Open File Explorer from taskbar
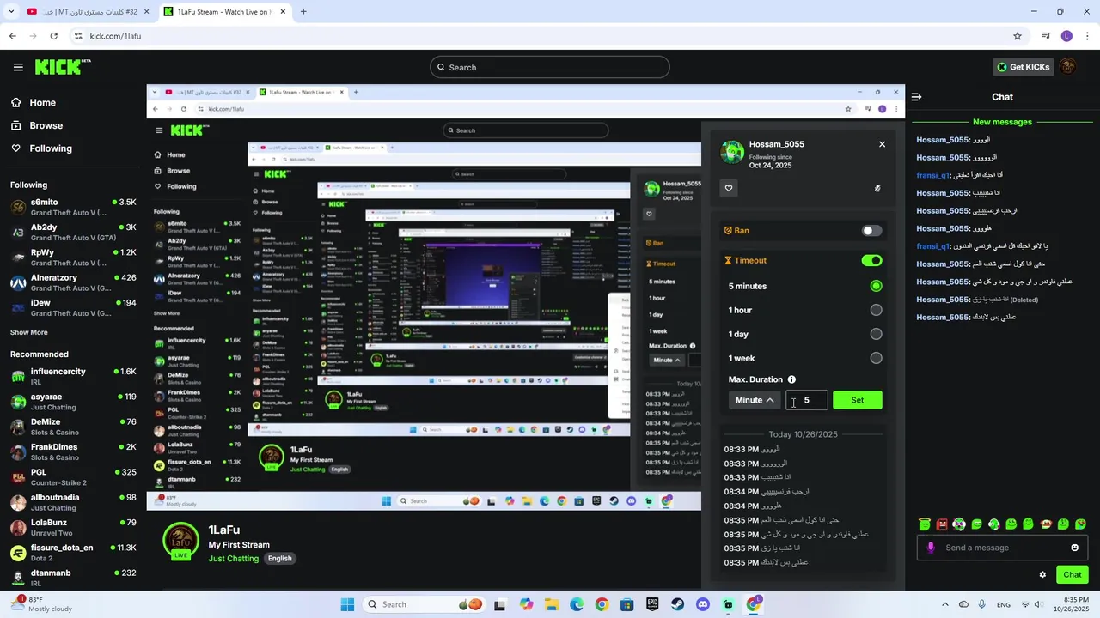This screenshot has width=1100, height=618. tap(551, 604)
